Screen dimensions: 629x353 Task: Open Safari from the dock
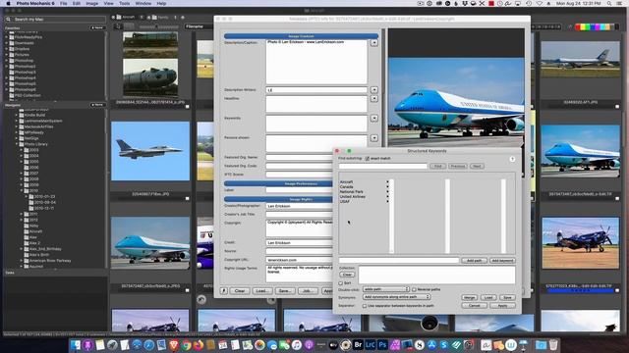click(x=148, y=345)
